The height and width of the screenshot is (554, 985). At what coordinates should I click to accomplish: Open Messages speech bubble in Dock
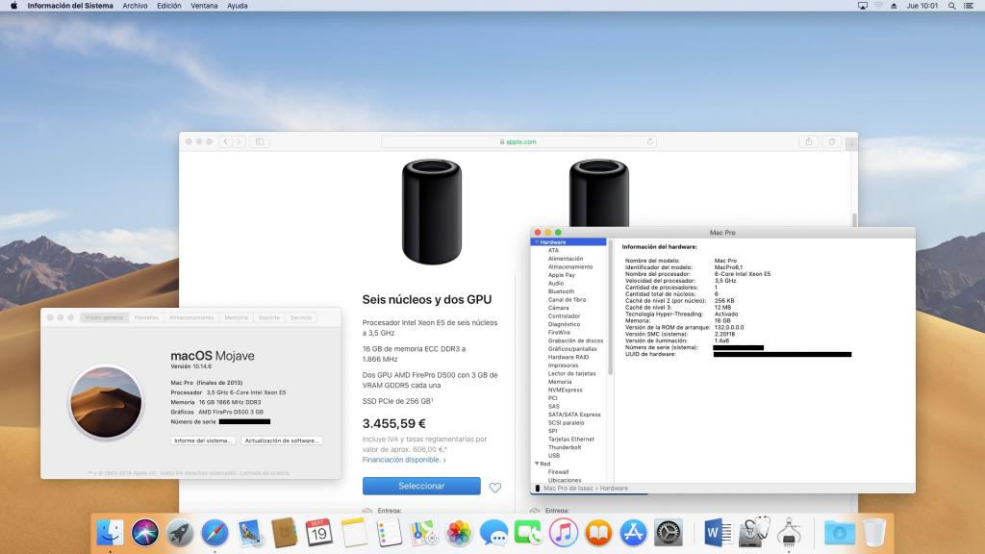493,533
